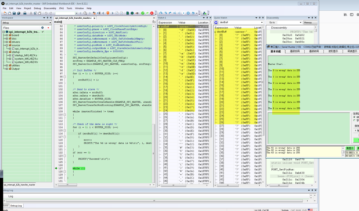
Task: Click the Memory button in Disassembly panel
Action: pos(308,22)
